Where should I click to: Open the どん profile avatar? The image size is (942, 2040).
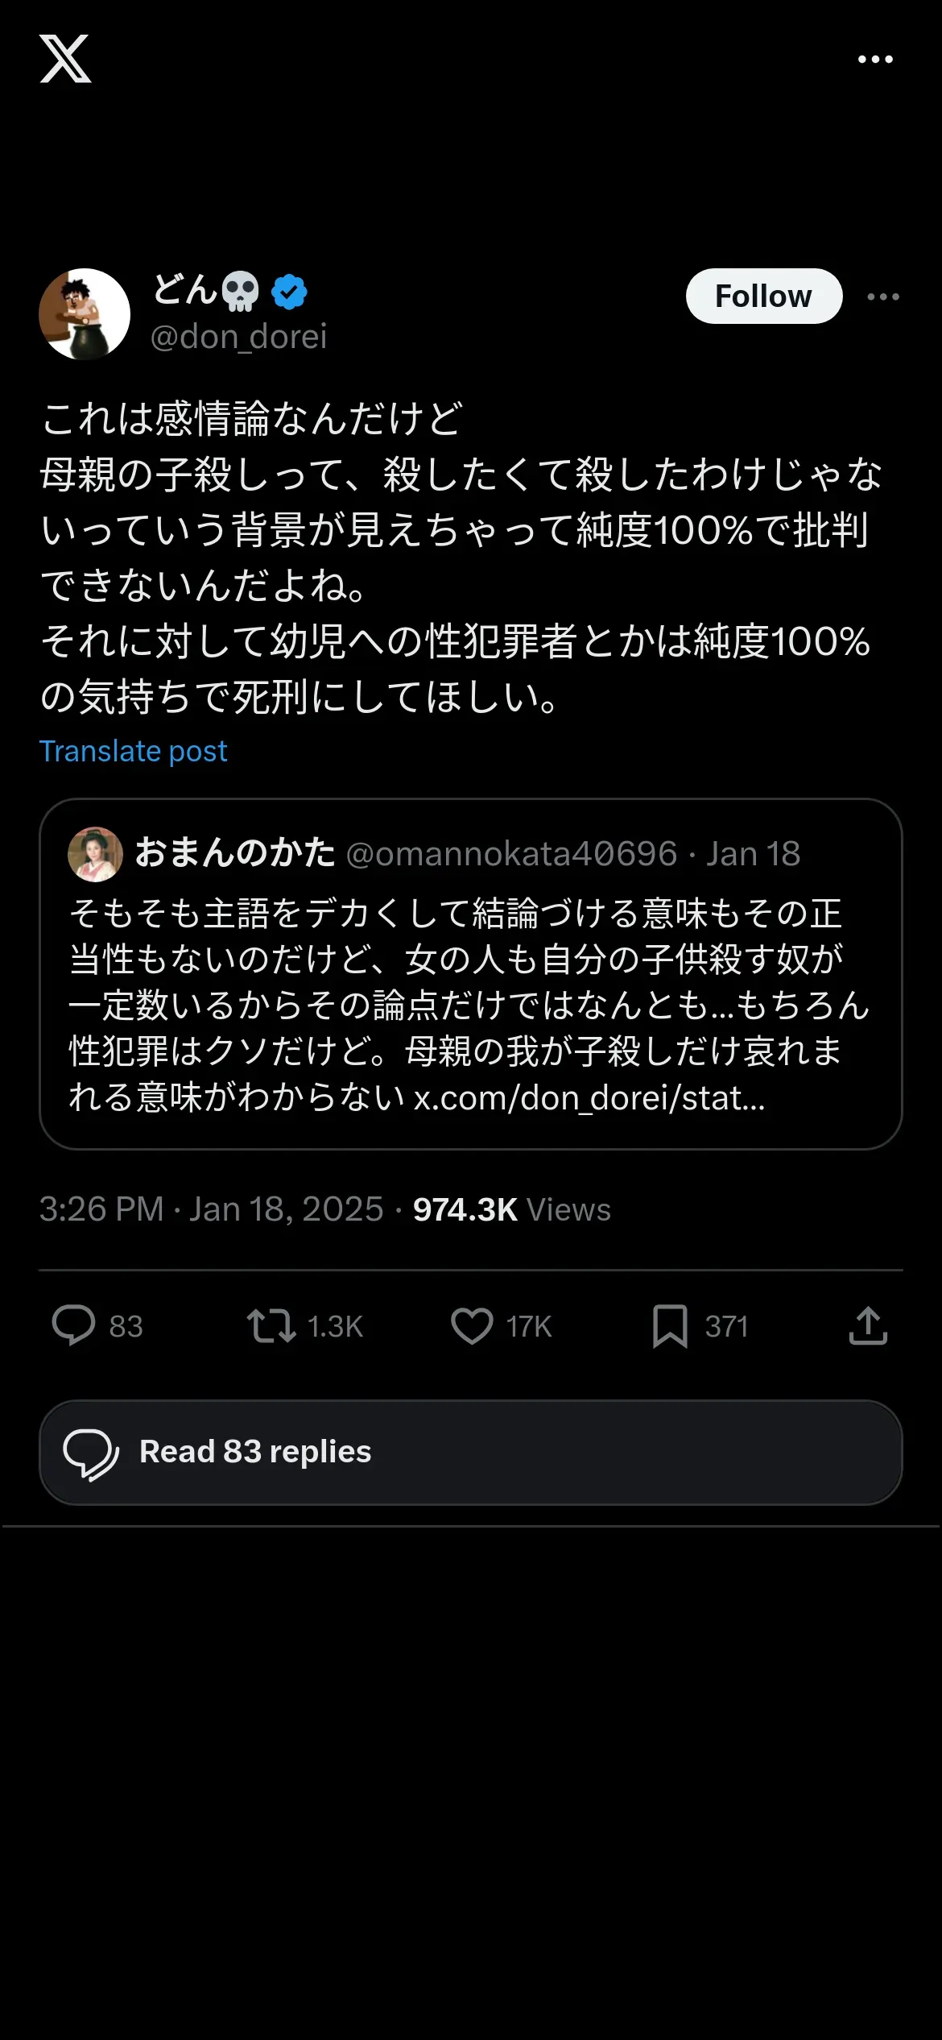click(85, 314)
